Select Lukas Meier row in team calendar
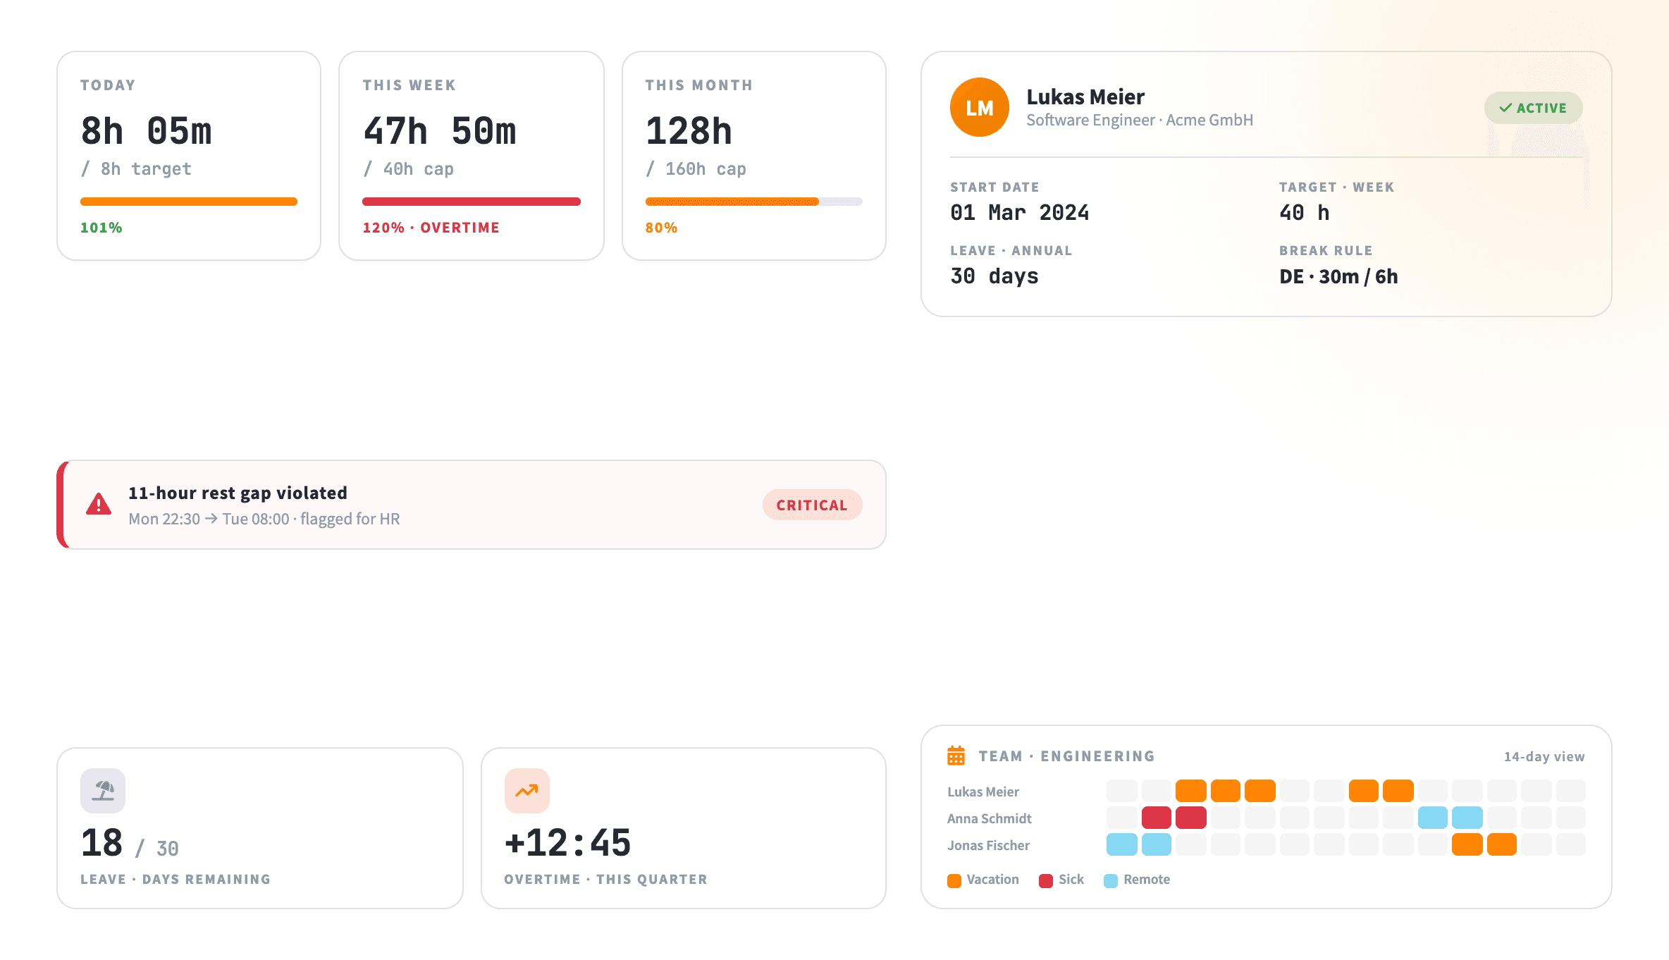Image resolution: width=1669 pixels, height=960 pixels. [1266, 791]
